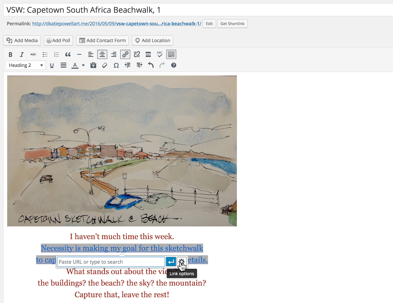This screenshot has height=303, width=393.
Task: Open the post permalink URL
Action: click(117, 24)
